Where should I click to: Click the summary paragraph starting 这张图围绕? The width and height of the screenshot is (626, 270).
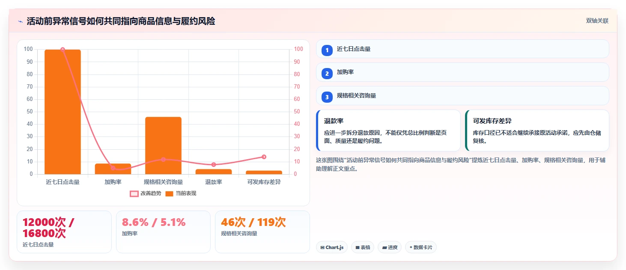[x=461, y=164]
